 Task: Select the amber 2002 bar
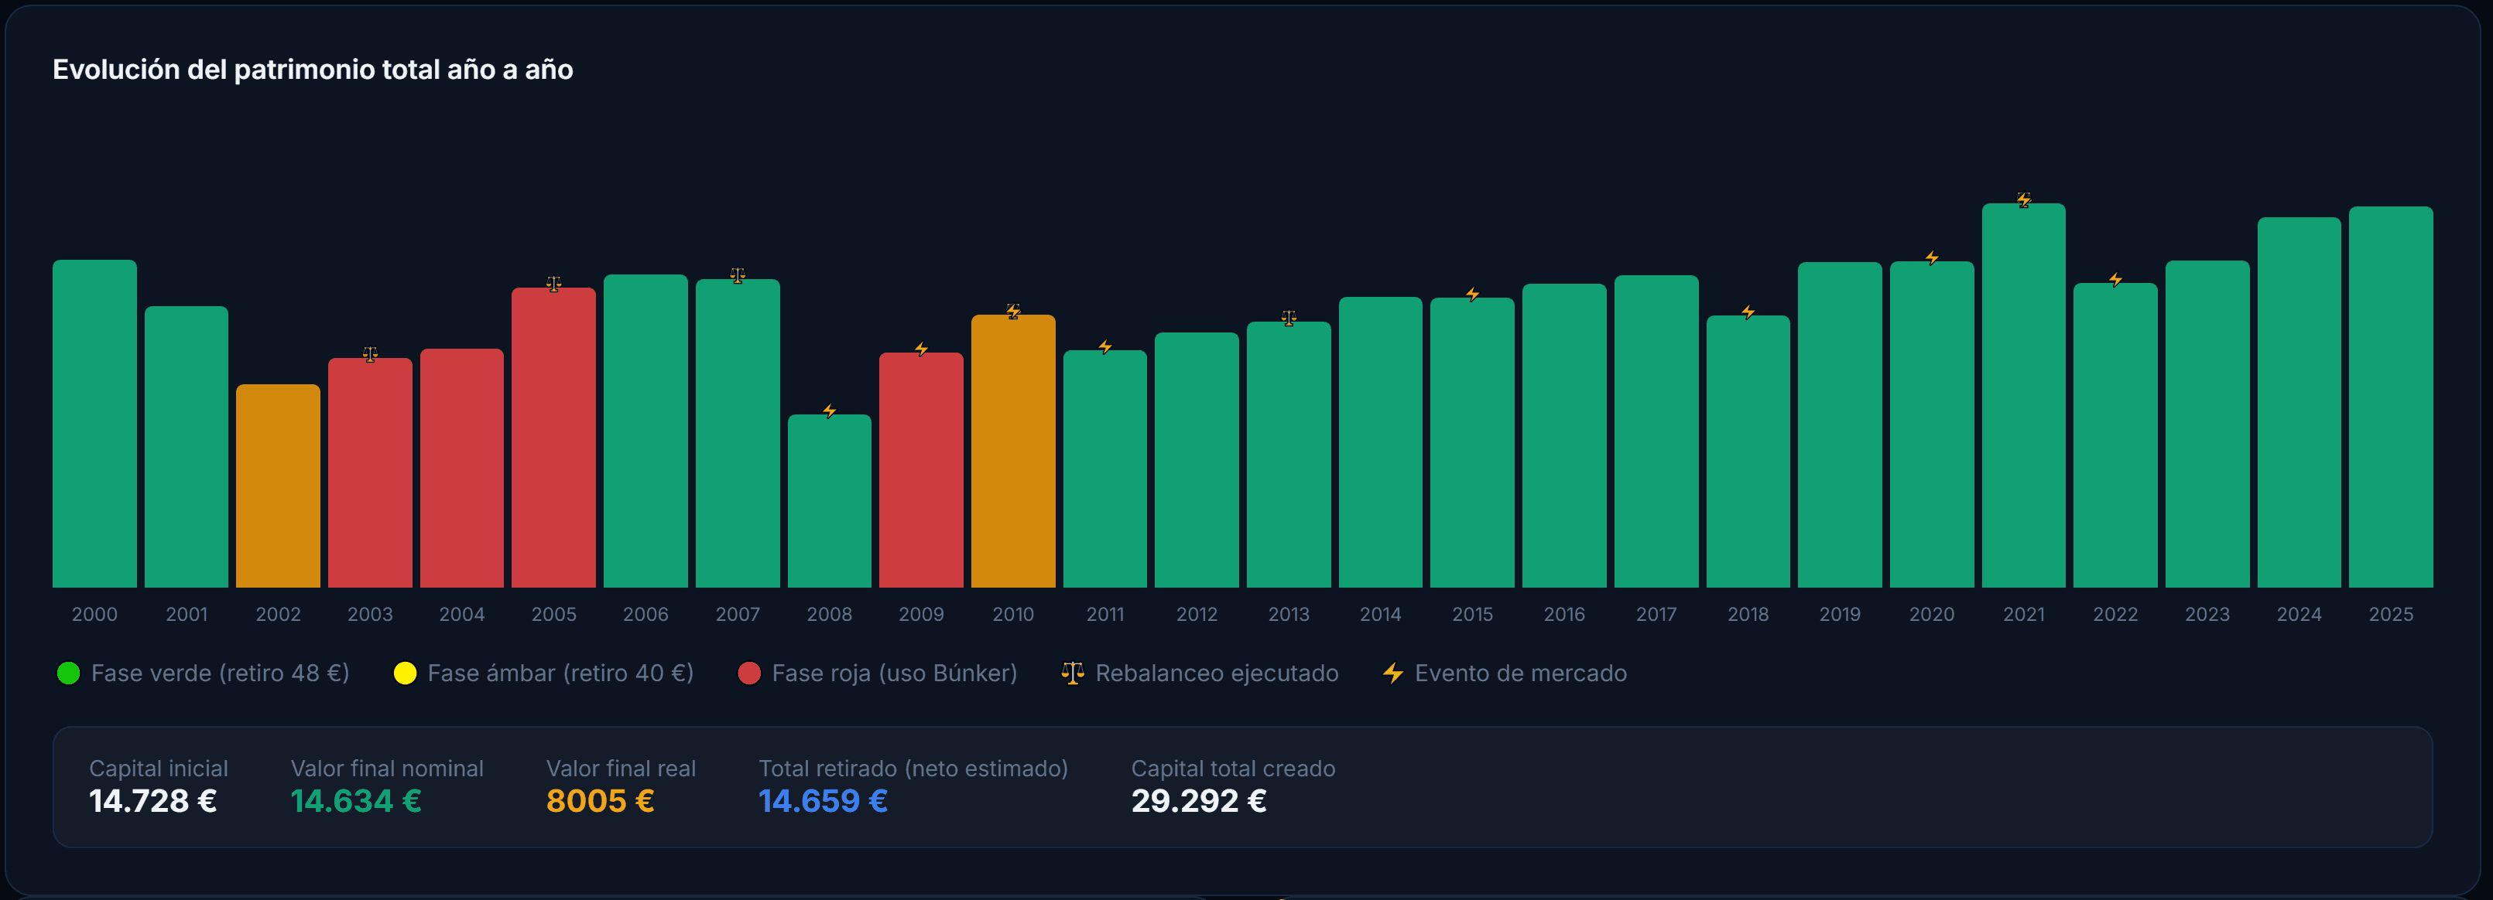(278, 486)
